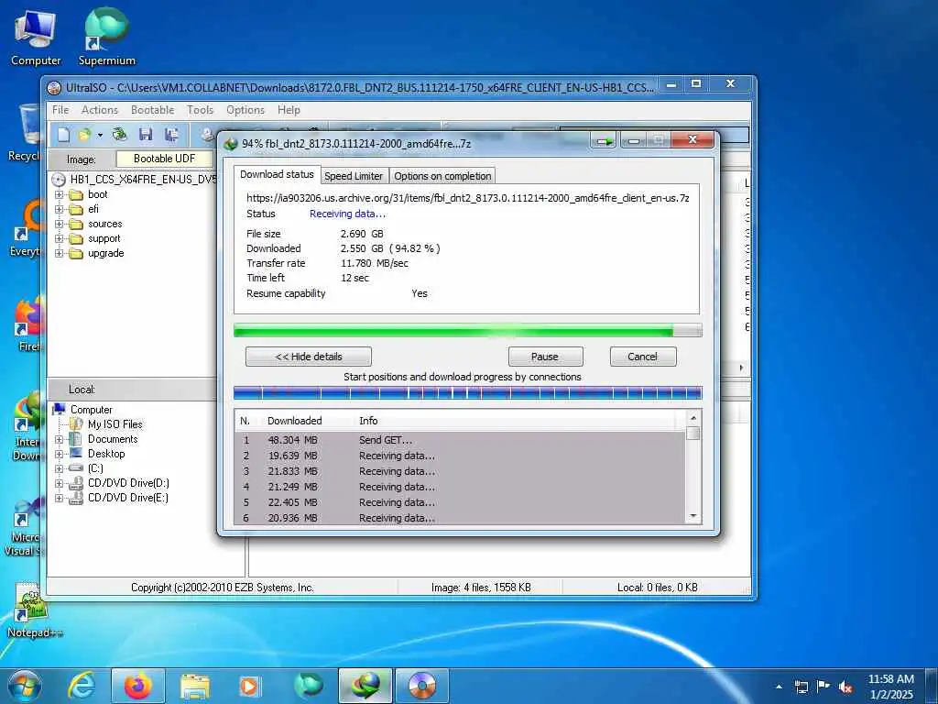Viewport: 938px width, 704px height.
Task: Open Firefox from the taskbar
Action: click(138, 686)
